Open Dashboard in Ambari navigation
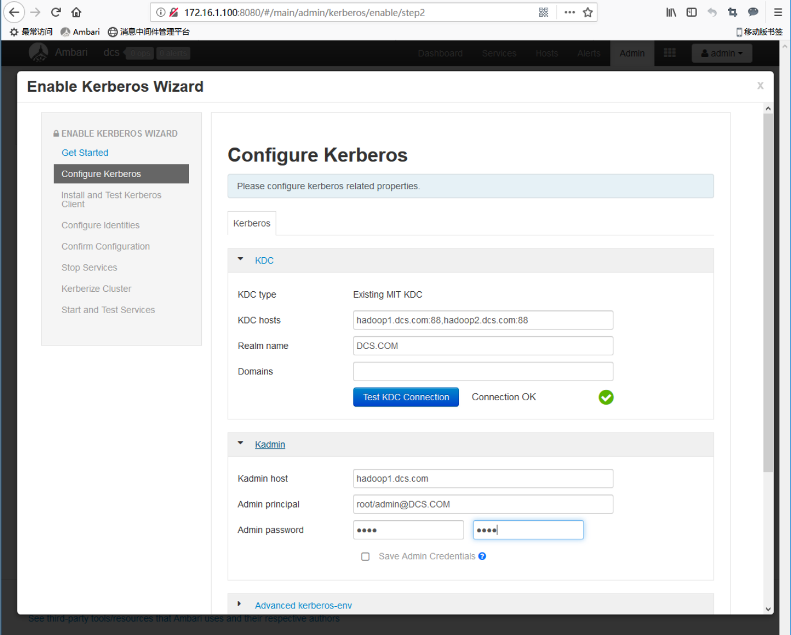 click(x=440, y=53)
